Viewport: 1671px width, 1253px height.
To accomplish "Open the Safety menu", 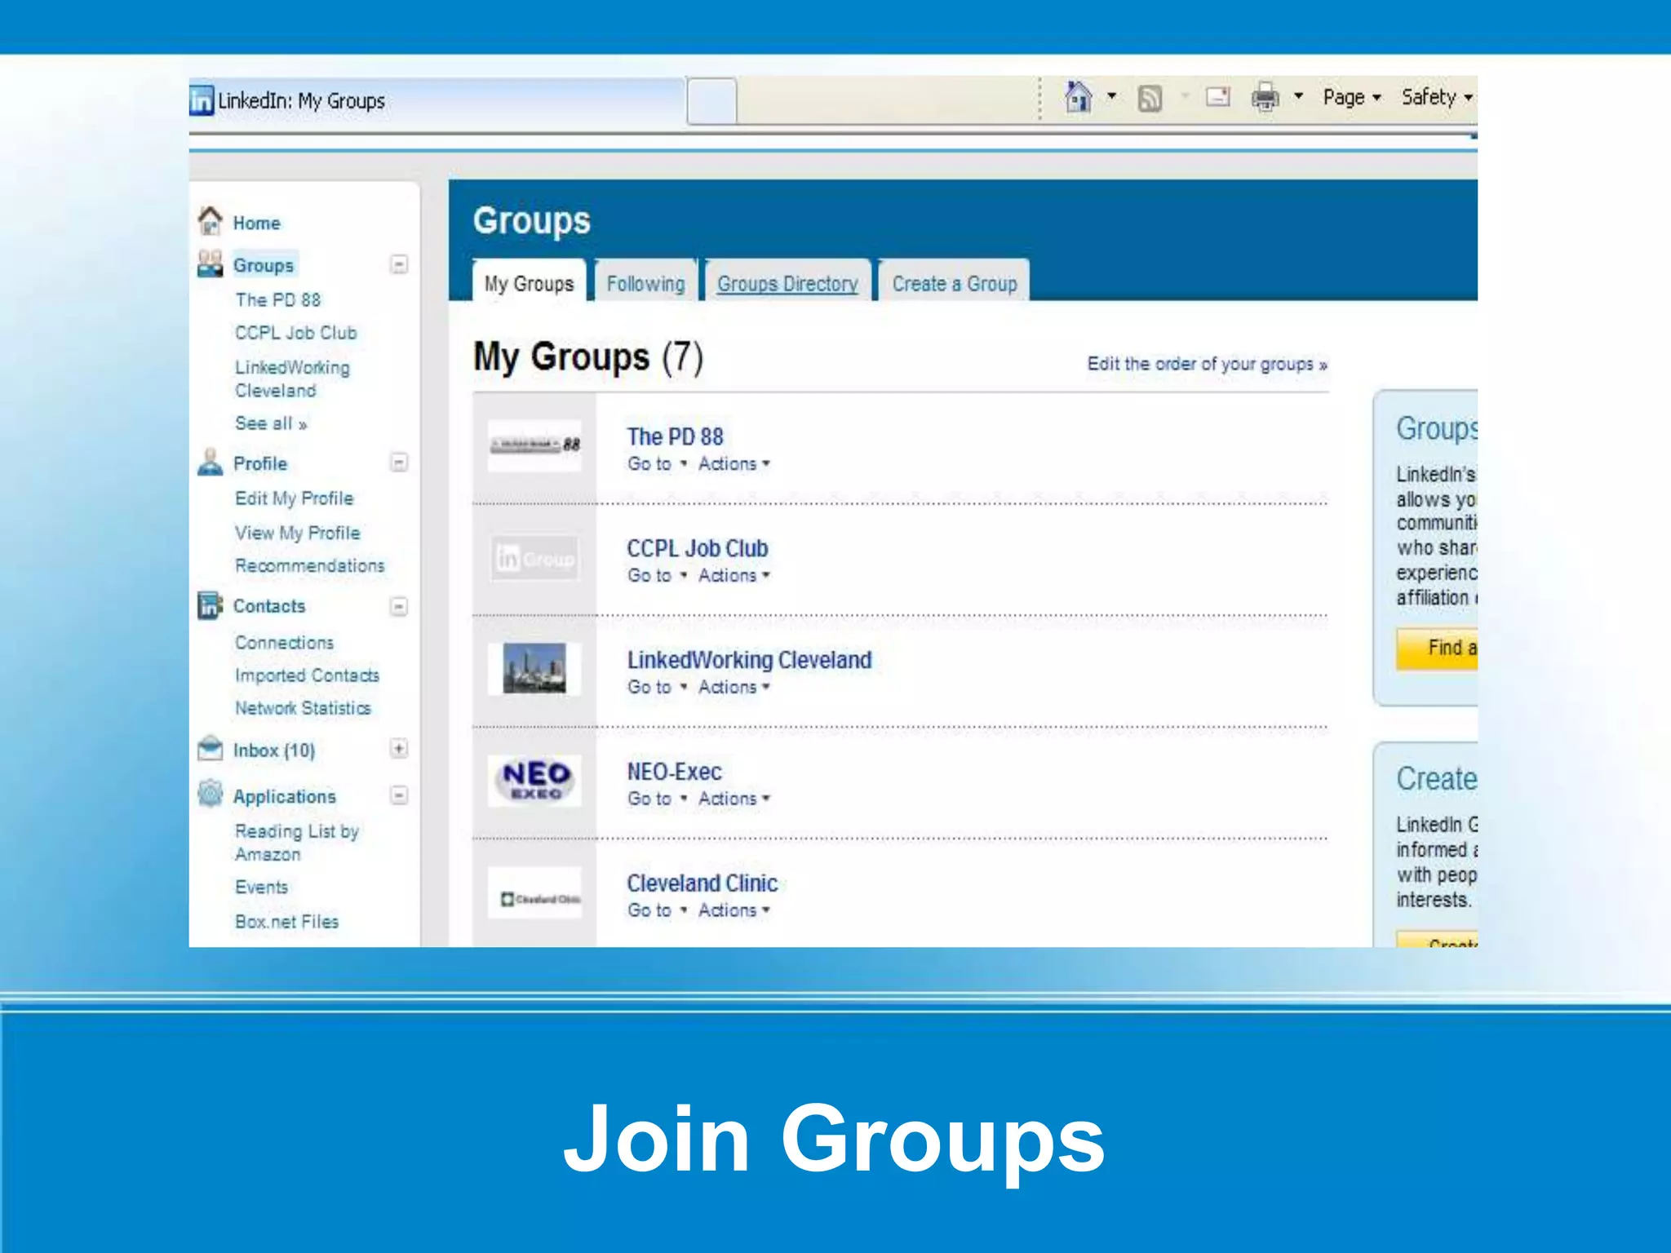I will pyautogui.click(x=1437, y=97).
